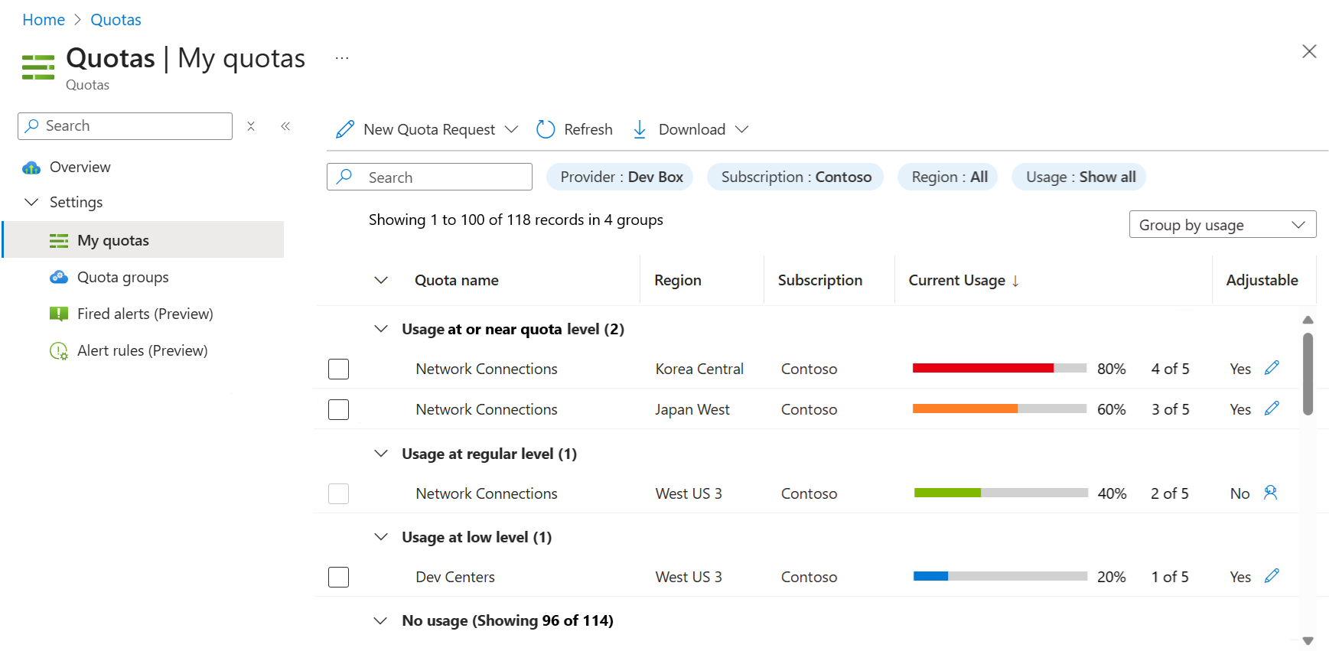Open the ellipsis more options menu
Screen dimensions: 1329x651
(342, 58)
